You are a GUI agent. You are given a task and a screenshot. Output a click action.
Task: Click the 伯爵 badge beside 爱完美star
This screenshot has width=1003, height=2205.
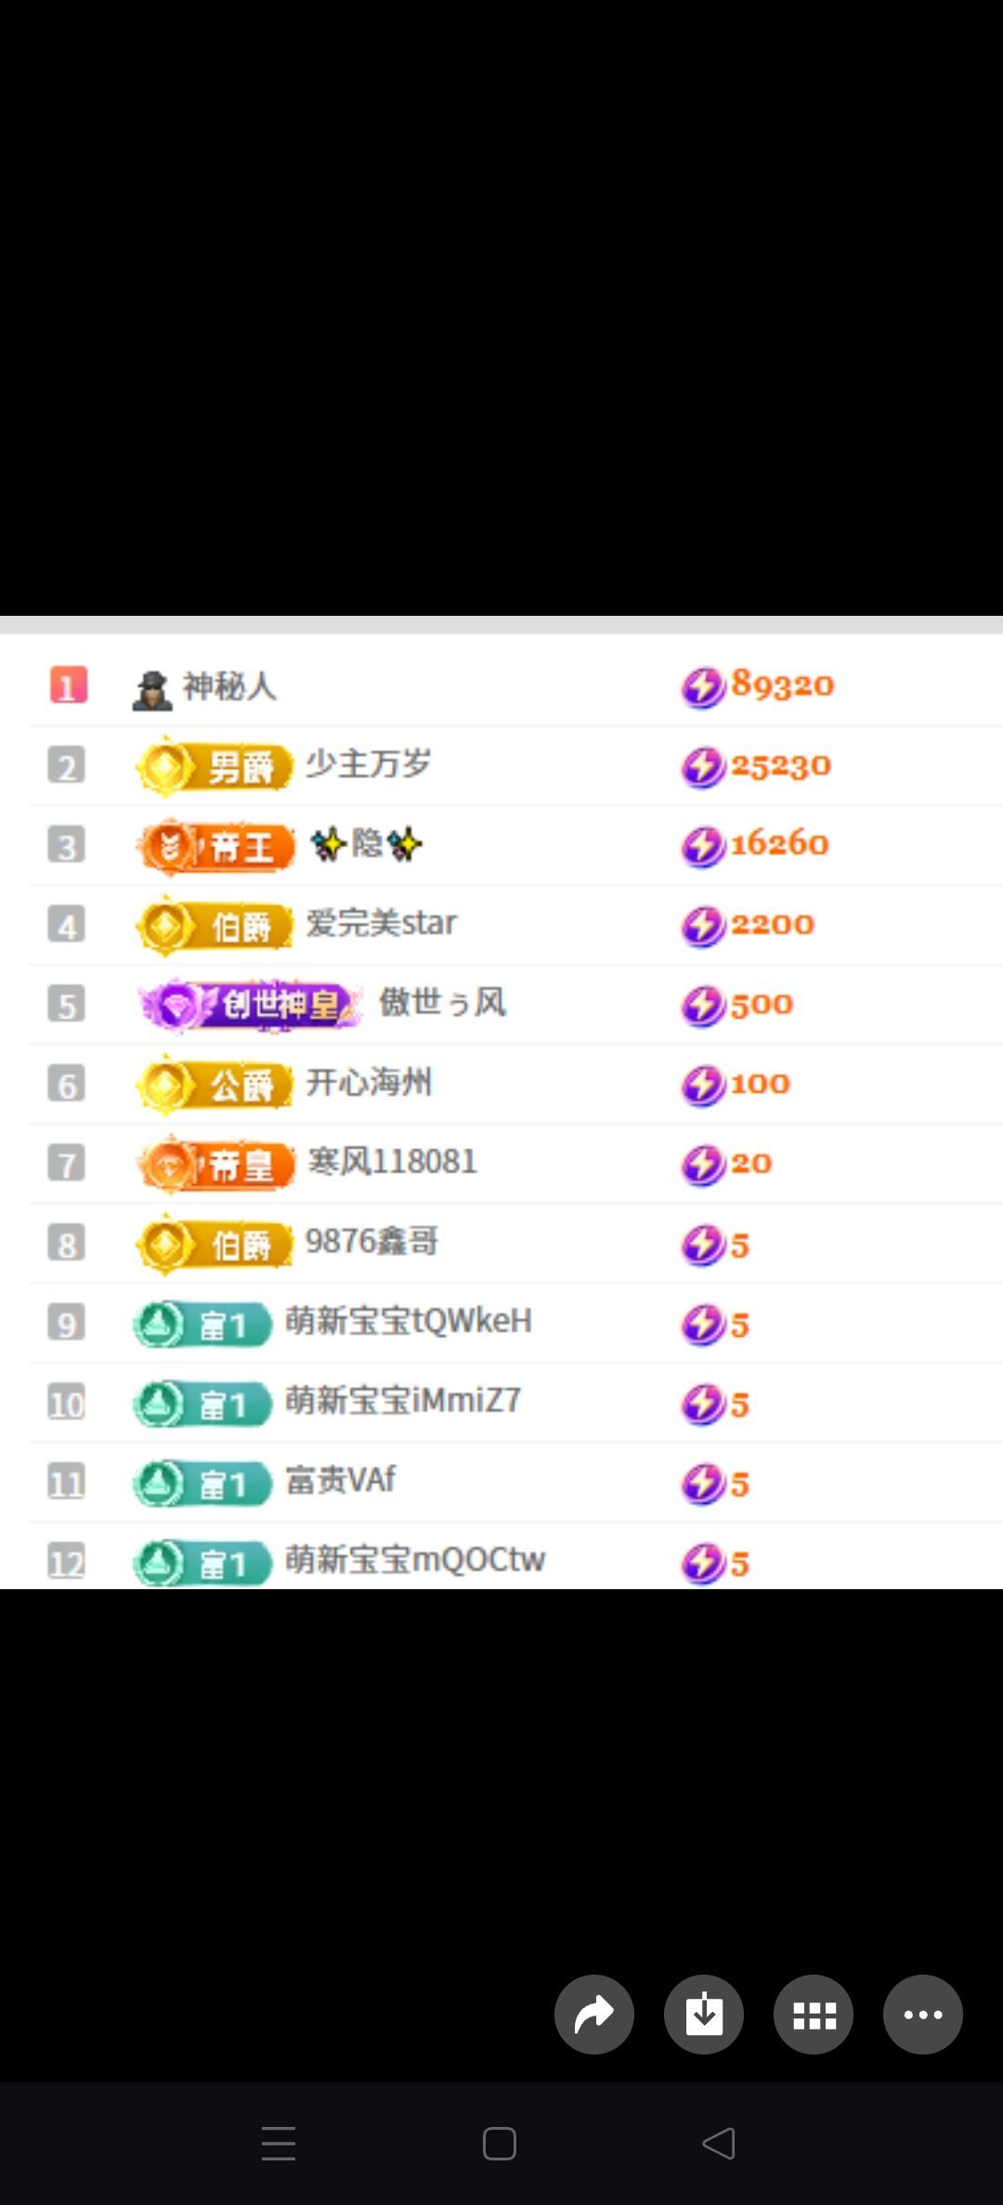pyautogui.click(x=215, y=926)
